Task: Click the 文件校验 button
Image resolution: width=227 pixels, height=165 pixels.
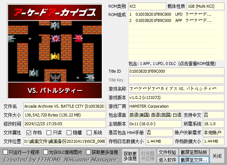Action: (x=167, y=152)
